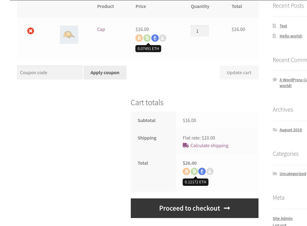Proceed to checkout
This screenshot has height=226, width=307.
tap(194, 208)
